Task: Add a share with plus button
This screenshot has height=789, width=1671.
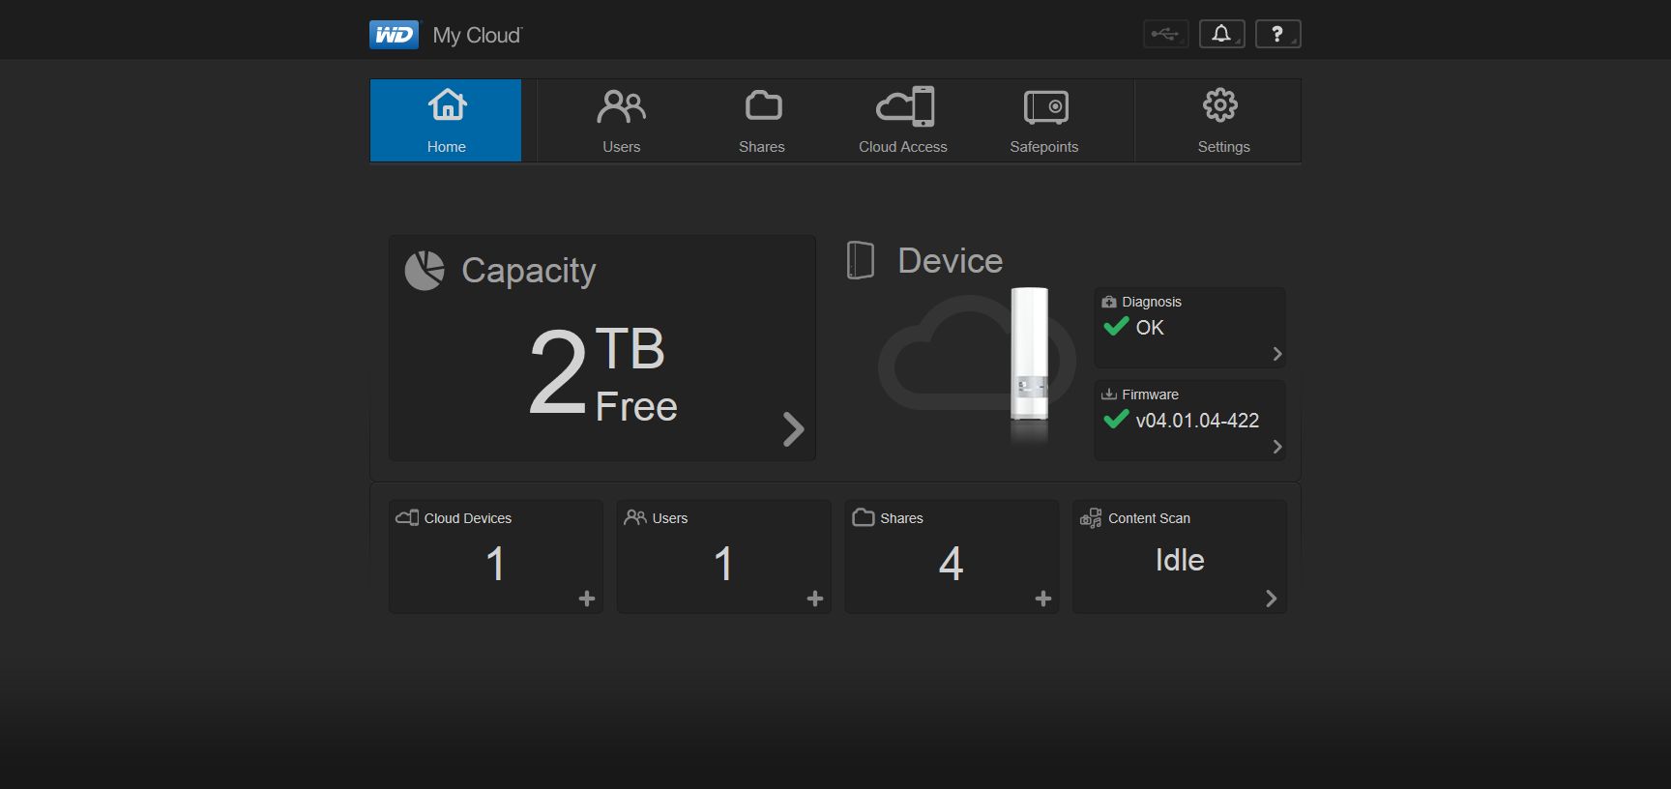Action: coord(1043,599)
